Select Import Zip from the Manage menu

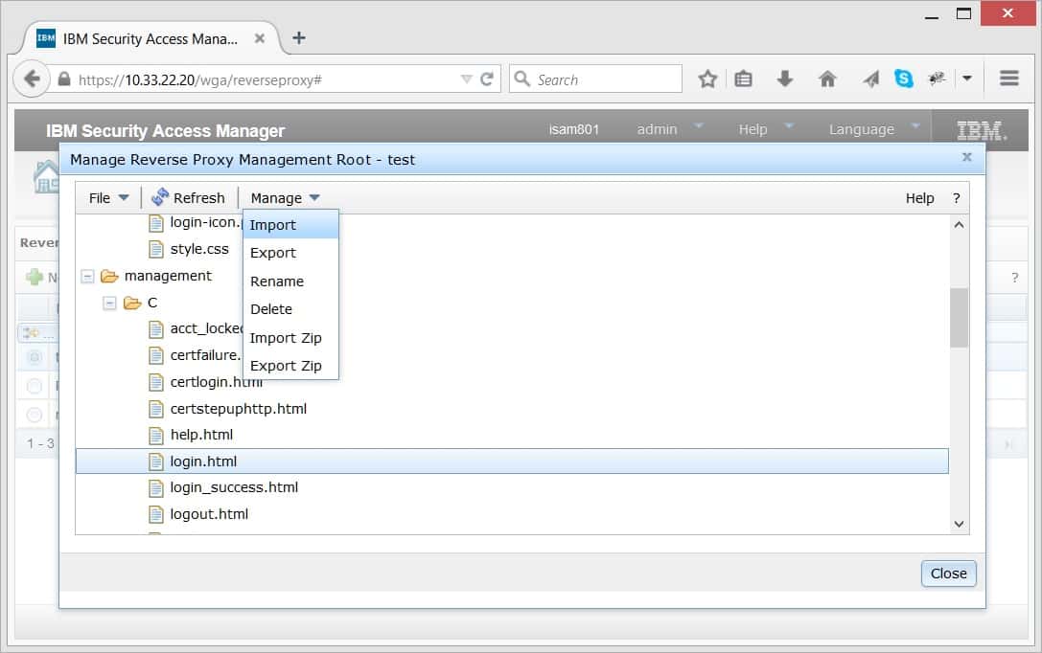click(286, 337)
